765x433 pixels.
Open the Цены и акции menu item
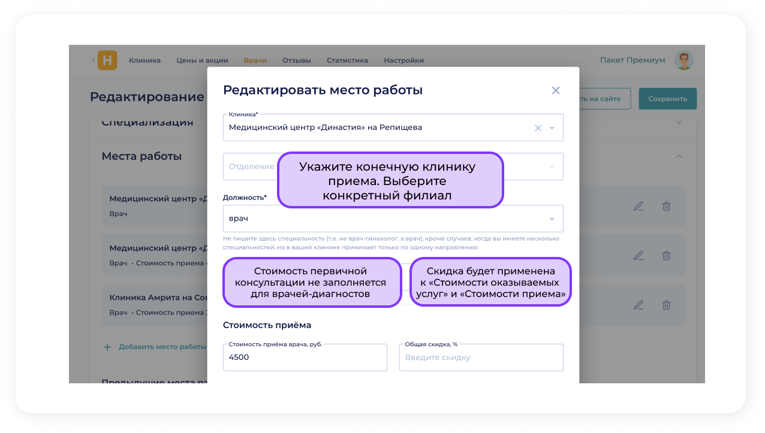202,60
